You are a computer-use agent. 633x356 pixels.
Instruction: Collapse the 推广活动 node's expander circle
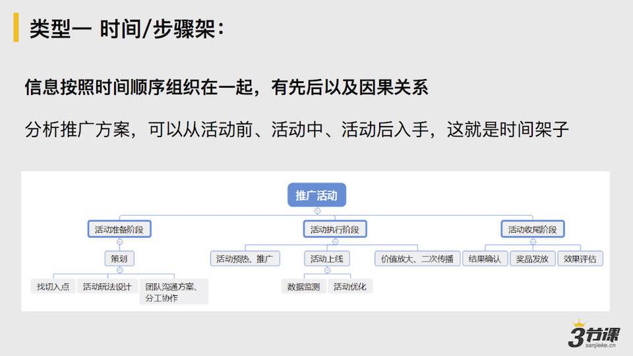pyautogui.click(x=317, y=211)
